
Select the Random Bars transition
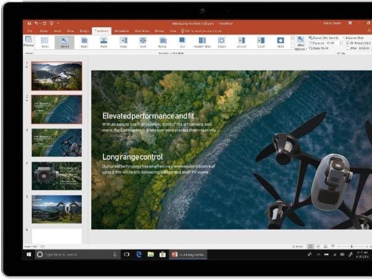click(x=201, y=42)
